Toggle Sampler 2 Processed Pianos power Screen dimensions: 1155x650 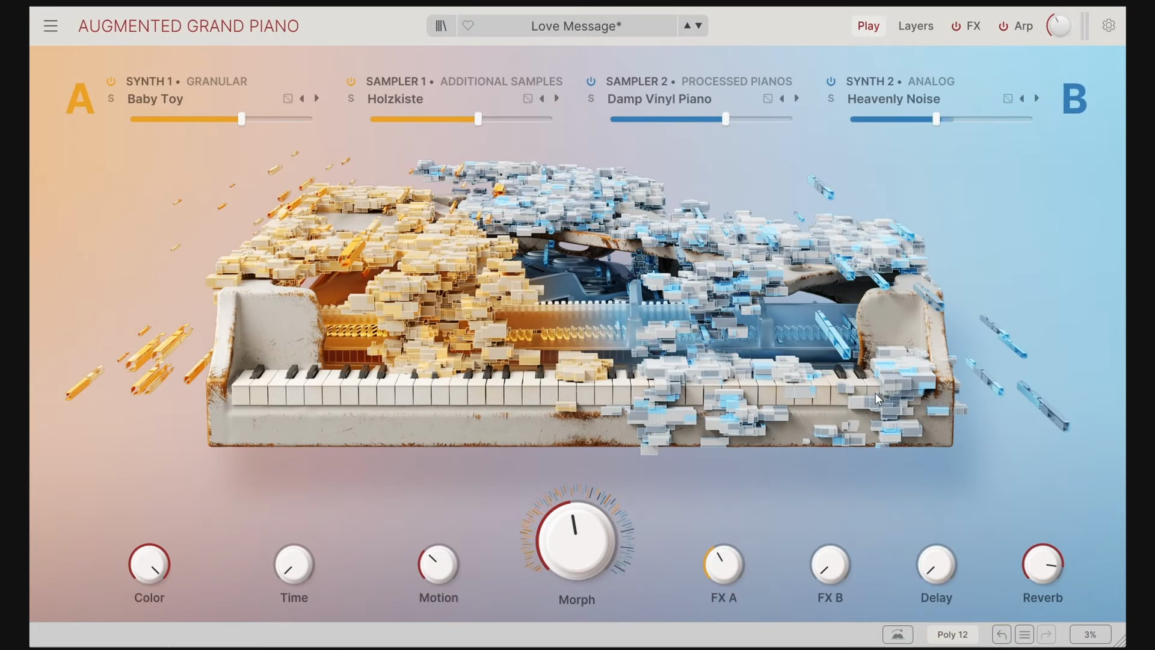pyautogui.click(x=591, y=81)
